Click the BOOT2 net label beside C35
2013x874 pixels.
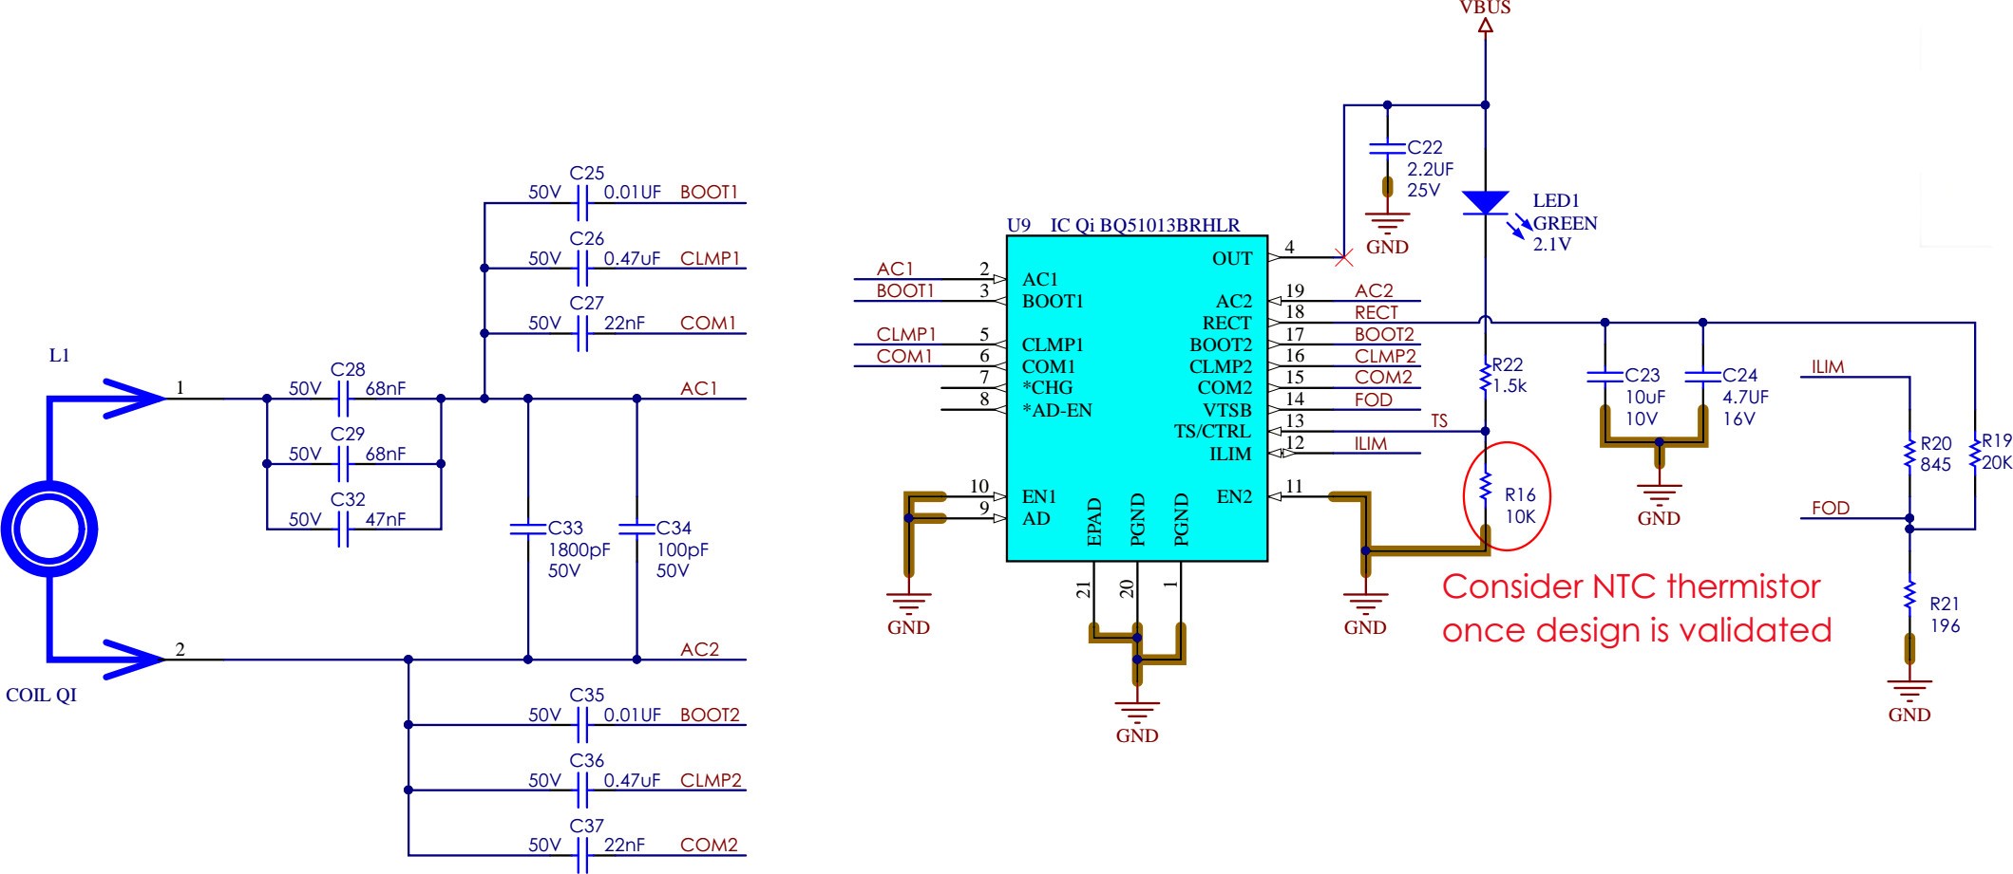point(710,715)
